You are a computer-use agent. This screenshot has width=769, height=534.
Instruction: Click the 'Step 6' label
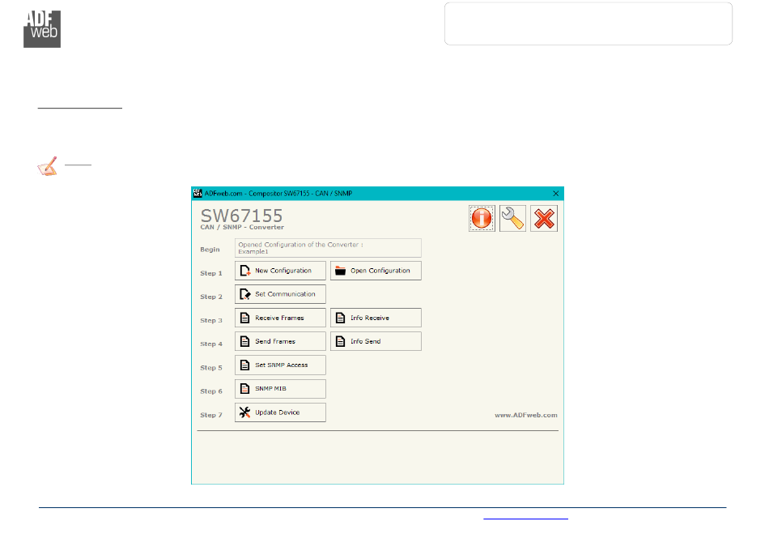(x=211, y=391)
